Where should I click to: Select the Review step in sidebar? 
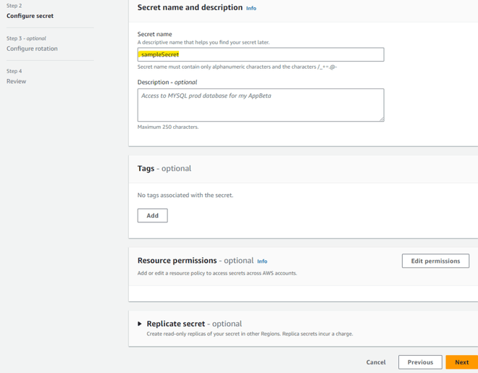click(16, 81)
